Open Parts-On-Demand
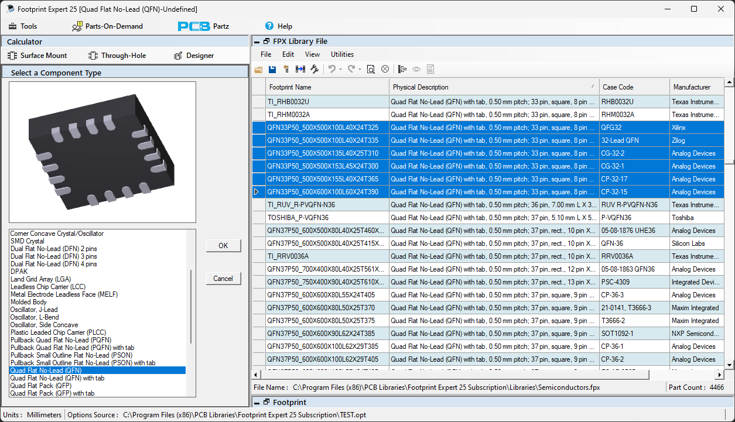Image resolution: width=735 pixels, height=422 pixels. tap(107, 26)
